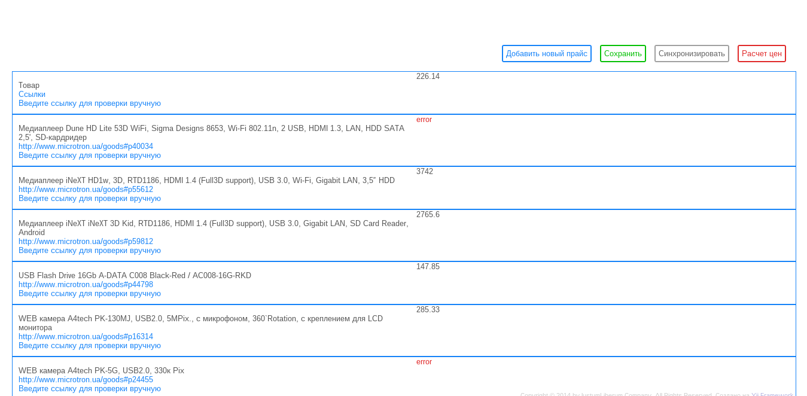Click manual check link under 'Товар' header
807x396 pixels.
coord(90,103)
